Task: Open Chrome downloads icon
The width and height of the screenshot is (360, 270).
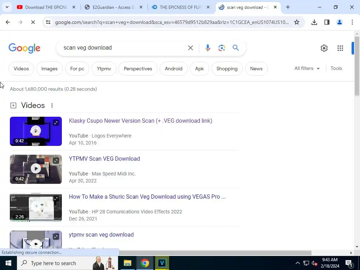Action: tap(314, 22)
